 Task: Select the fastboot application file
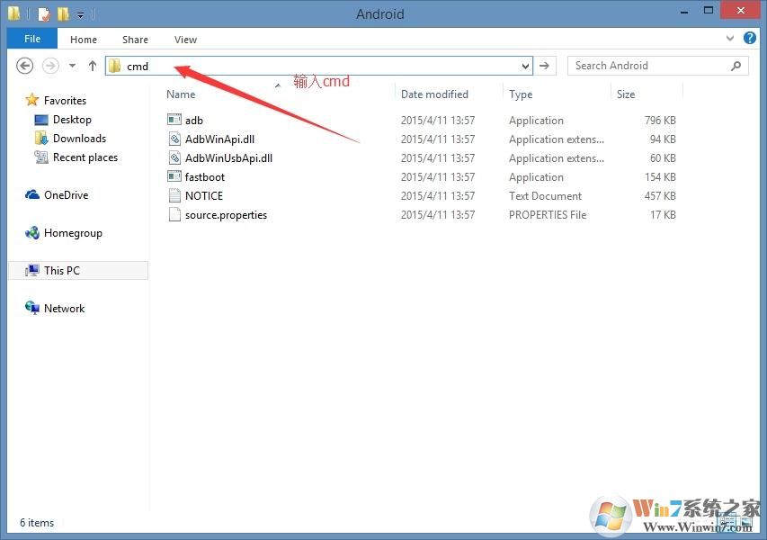tap(204, 177)
